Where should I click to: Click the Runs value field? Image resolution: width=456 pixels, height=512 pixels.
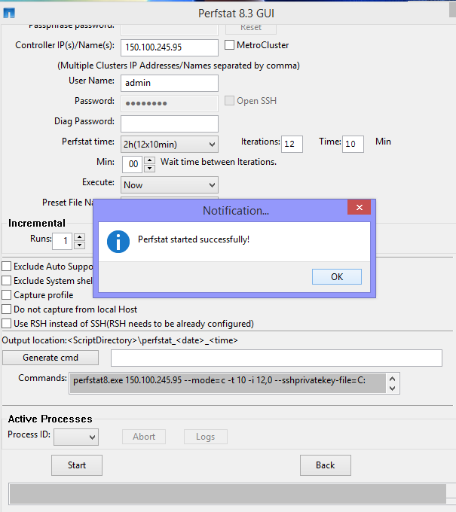coord(62,241)
